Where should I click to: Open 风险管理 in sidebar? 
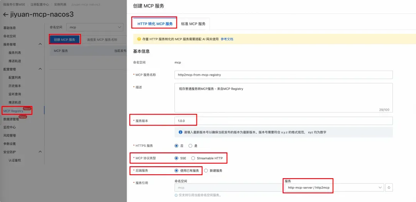pos(10,136)
